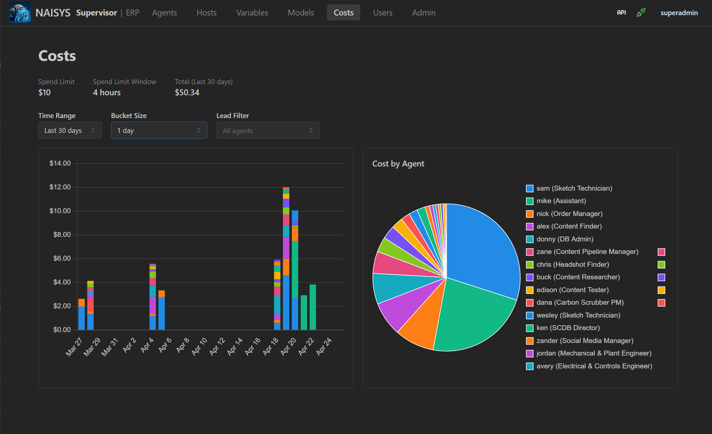Open the Time Range dropdown
The height and width of the screenshot is (434, 712).
click(x=70, y=130)
